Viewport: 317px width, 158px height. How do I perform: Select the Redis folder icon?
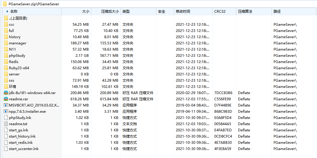[6, 62]
